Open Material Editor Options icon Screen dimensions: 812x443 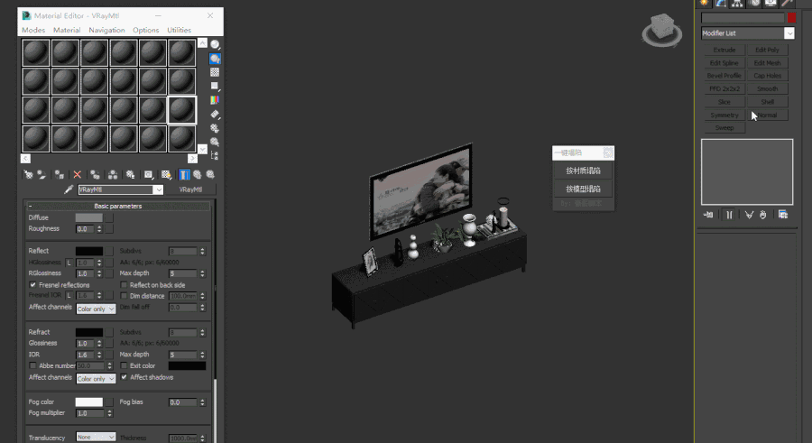[x=215, y=128]
